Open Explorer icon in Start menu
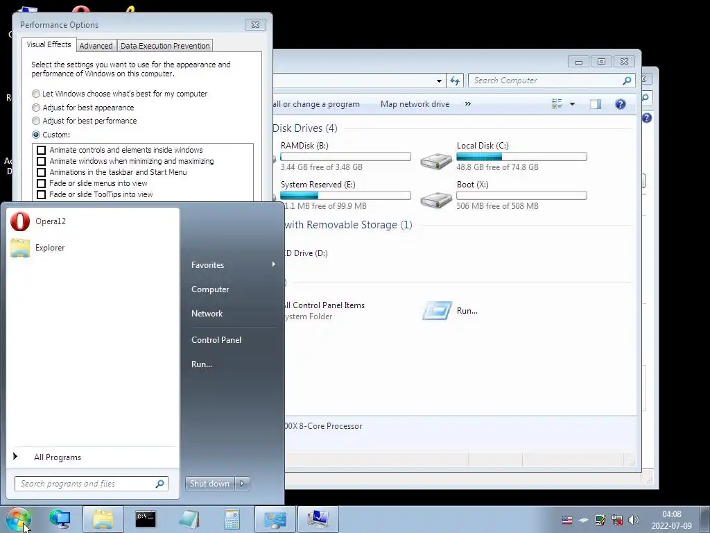The image size is (710, 533). coord(20,248)
